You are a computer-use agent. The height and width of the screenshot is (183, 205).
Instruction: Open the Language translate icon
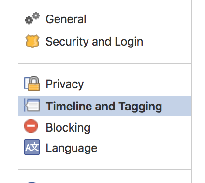coord(32,147)
